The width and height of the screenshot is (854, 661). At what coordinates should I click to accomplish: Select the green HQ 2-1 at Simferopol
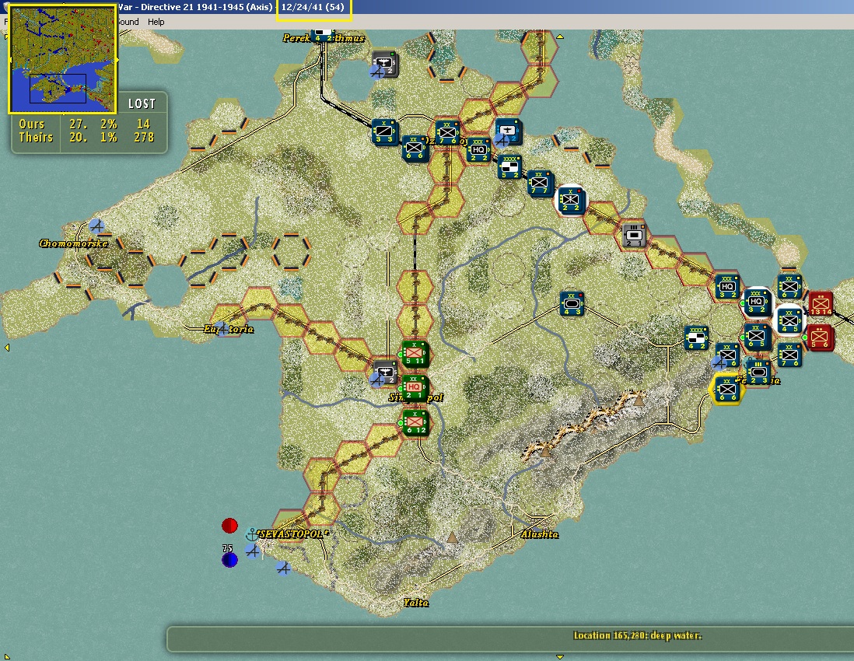click(x=415, y=387)
